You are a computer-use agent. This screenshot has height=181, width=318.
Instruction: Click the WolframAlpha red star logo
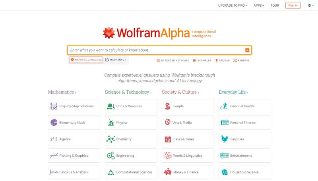click(x=109, y=33)
